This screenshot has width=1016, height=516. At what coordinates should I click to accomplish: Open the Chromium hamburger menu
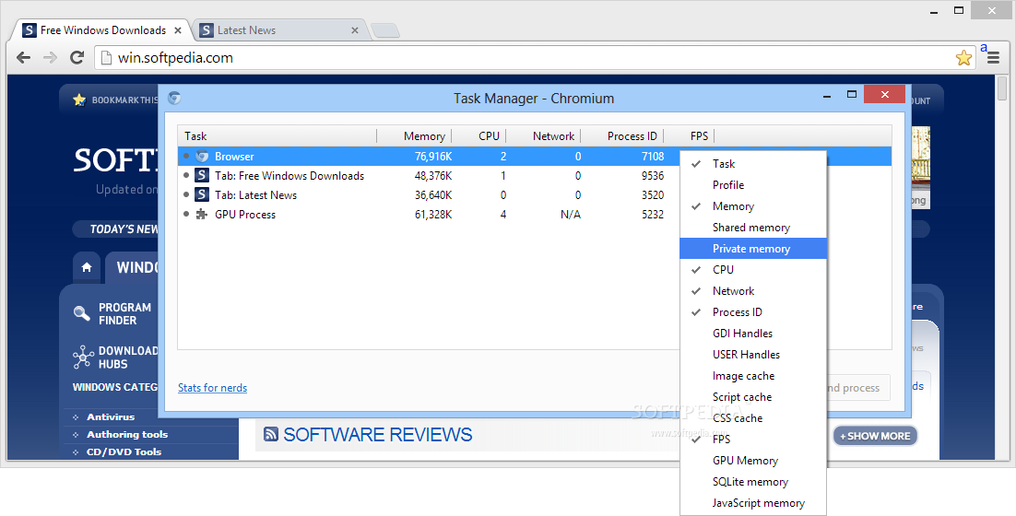pos(993,58)
